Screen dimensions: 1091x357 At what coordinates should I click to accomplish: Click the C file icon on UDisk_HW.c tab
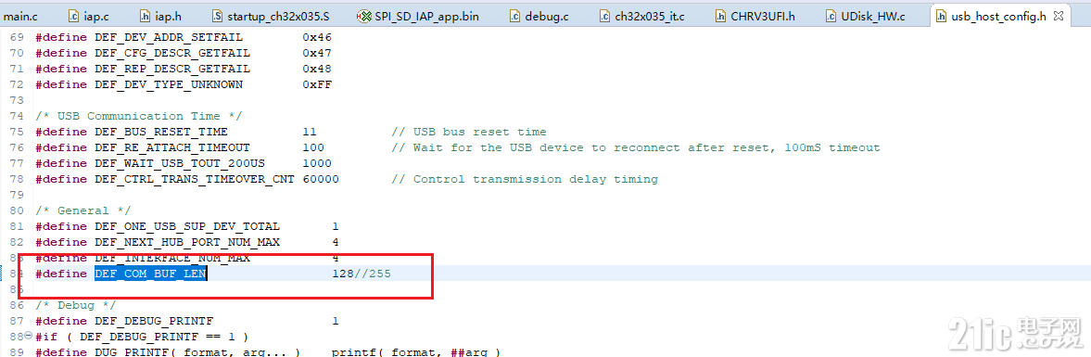(831, 16)
